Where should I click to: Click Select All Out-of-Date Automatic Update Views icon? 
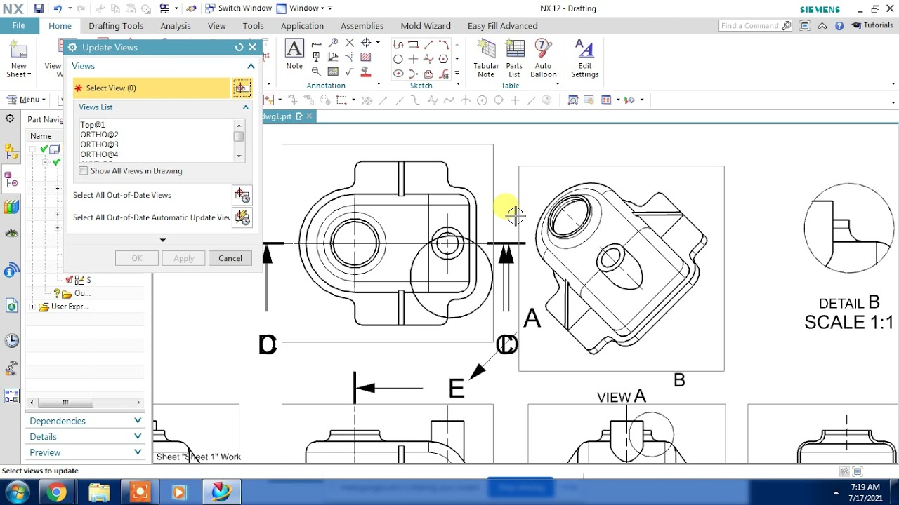(x=242, y=217)
